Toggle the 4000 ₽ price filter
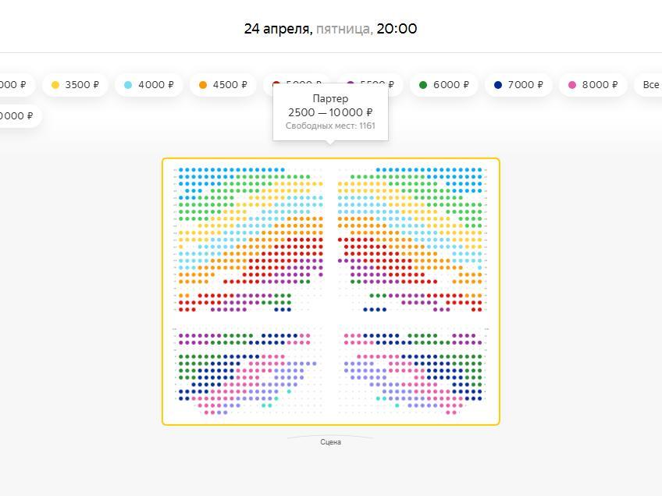 (148, 84)
